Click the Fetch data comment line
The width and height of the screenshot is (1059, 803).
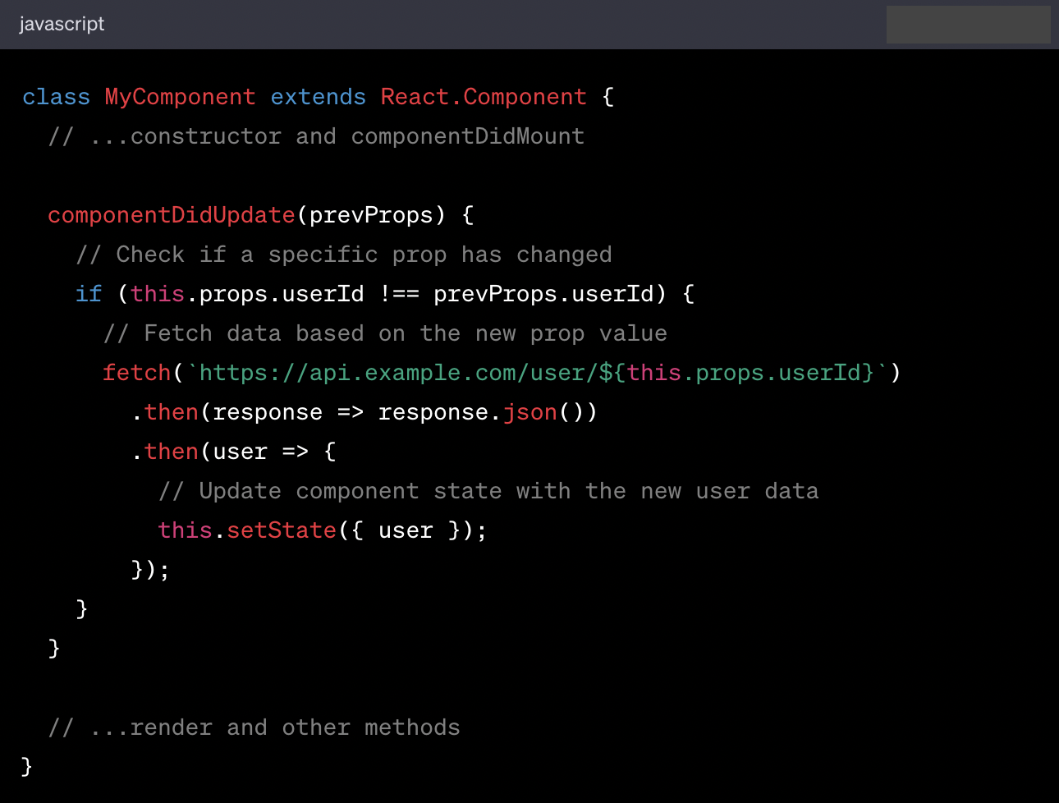click(x=384, y=333)
